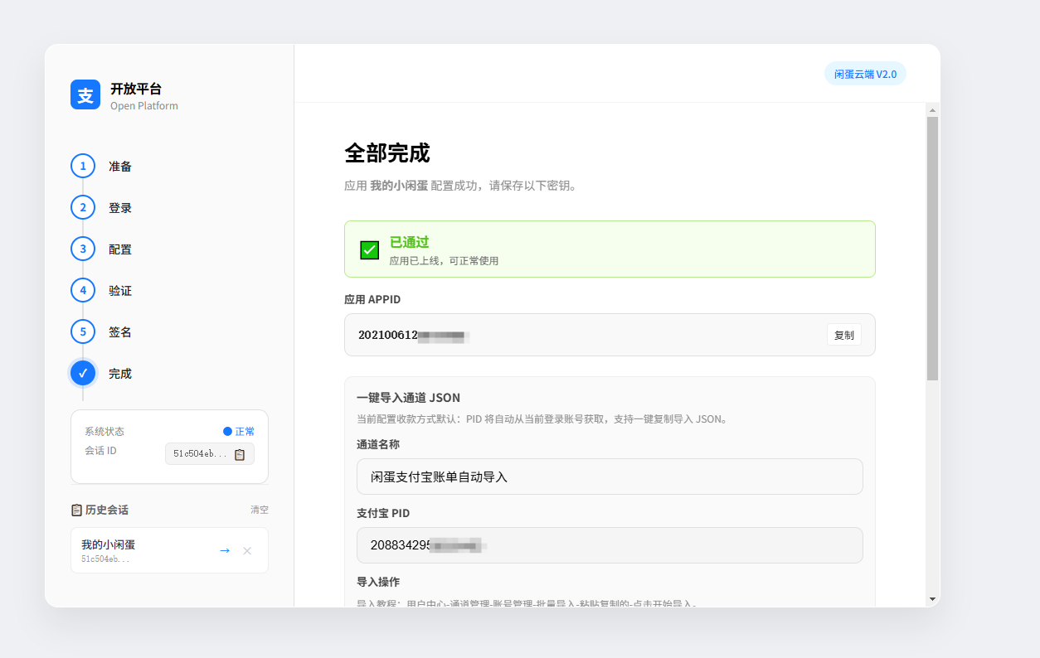1040x658 pixels.
Task: Click the 导入操作 label
Action: tap(378, 582)
